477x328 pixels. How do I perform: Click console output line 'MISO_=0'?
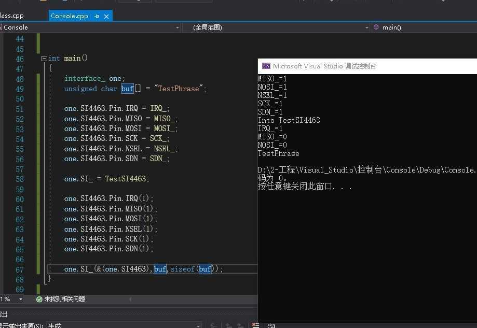click(x=272, y=137)
